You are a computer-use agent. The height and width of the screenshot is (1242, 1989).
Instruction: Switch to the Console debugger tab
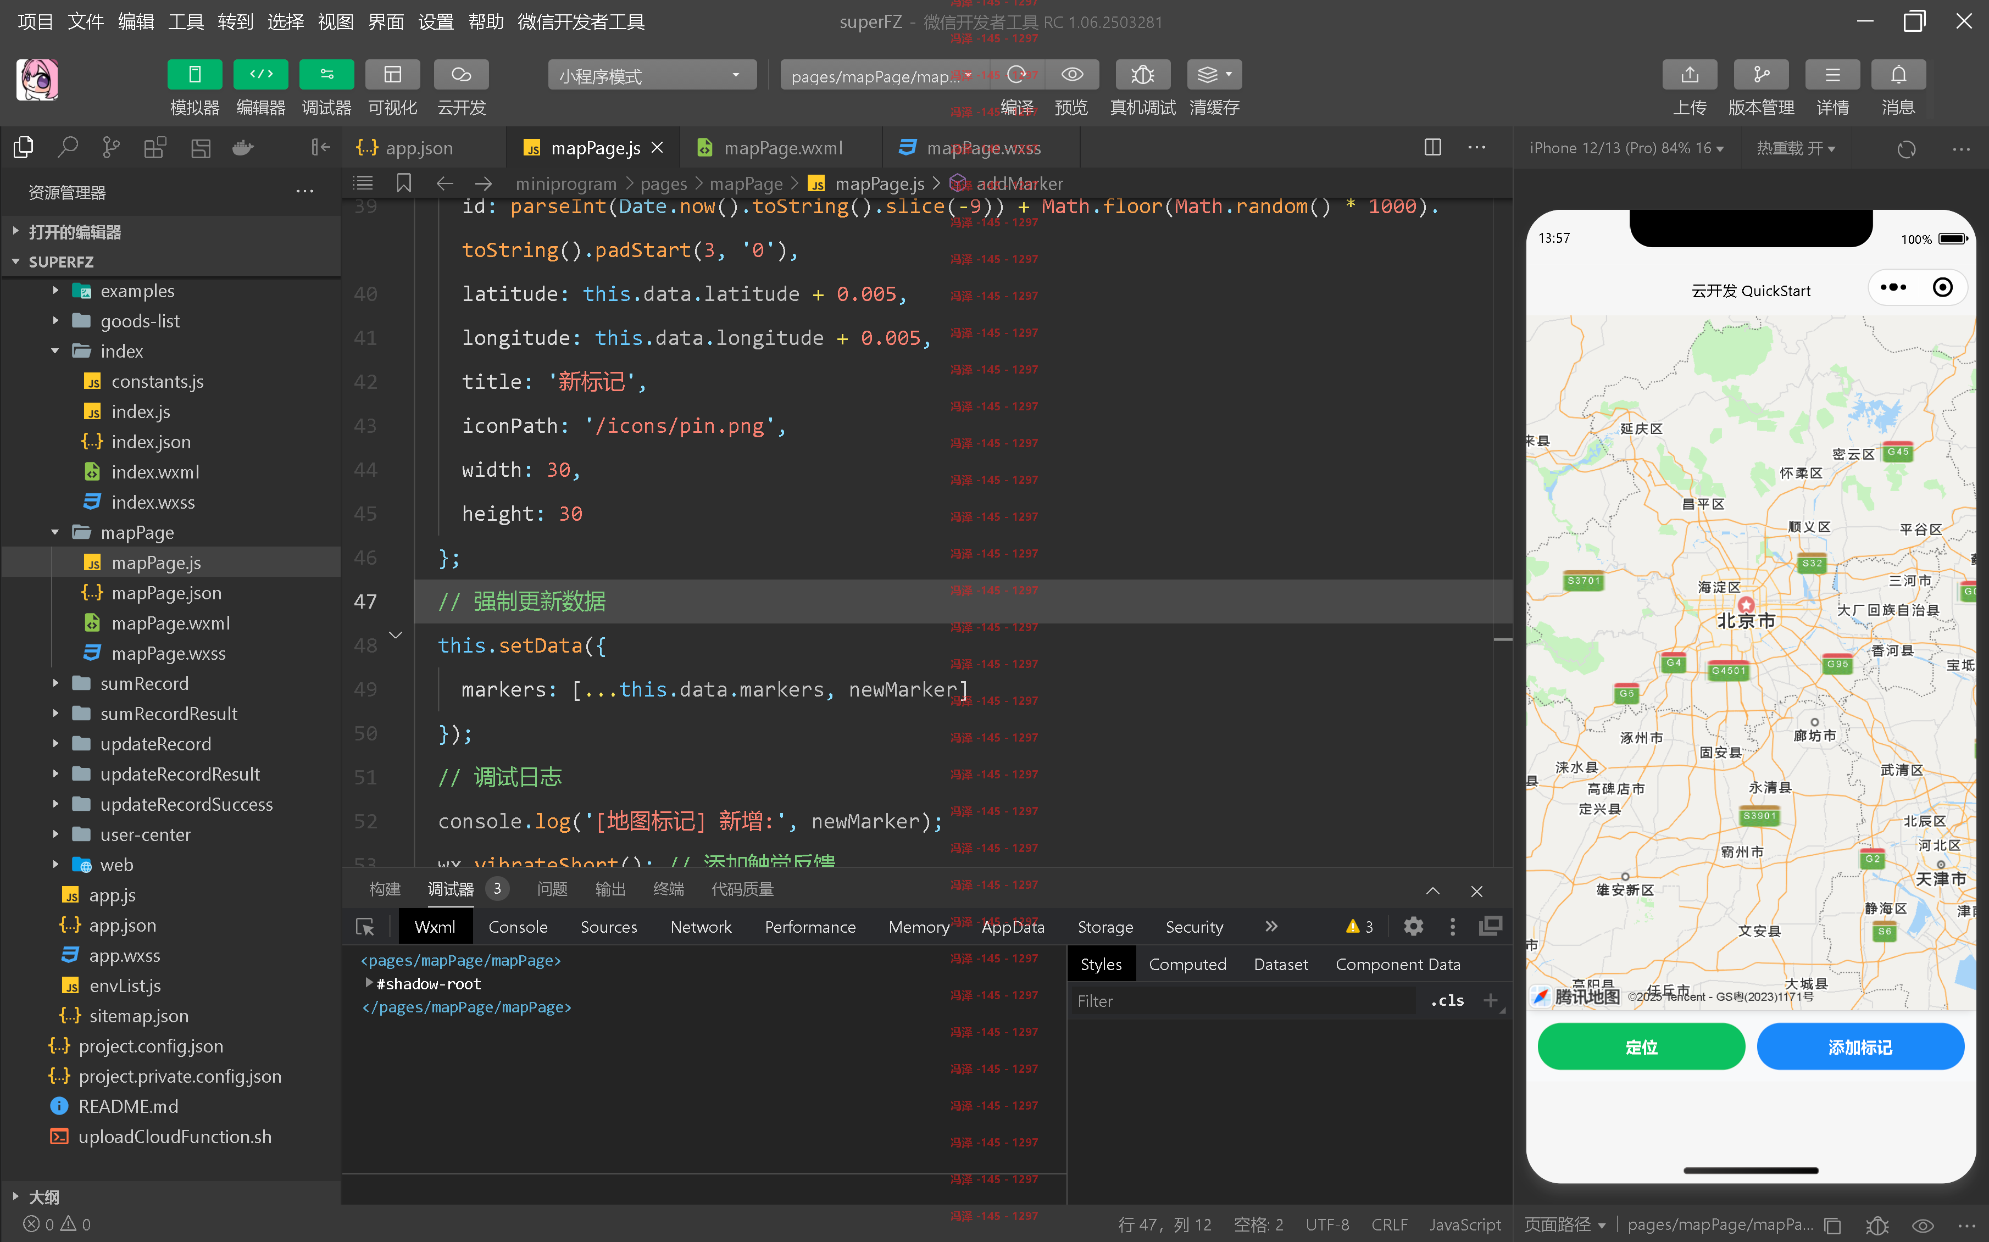518,927
